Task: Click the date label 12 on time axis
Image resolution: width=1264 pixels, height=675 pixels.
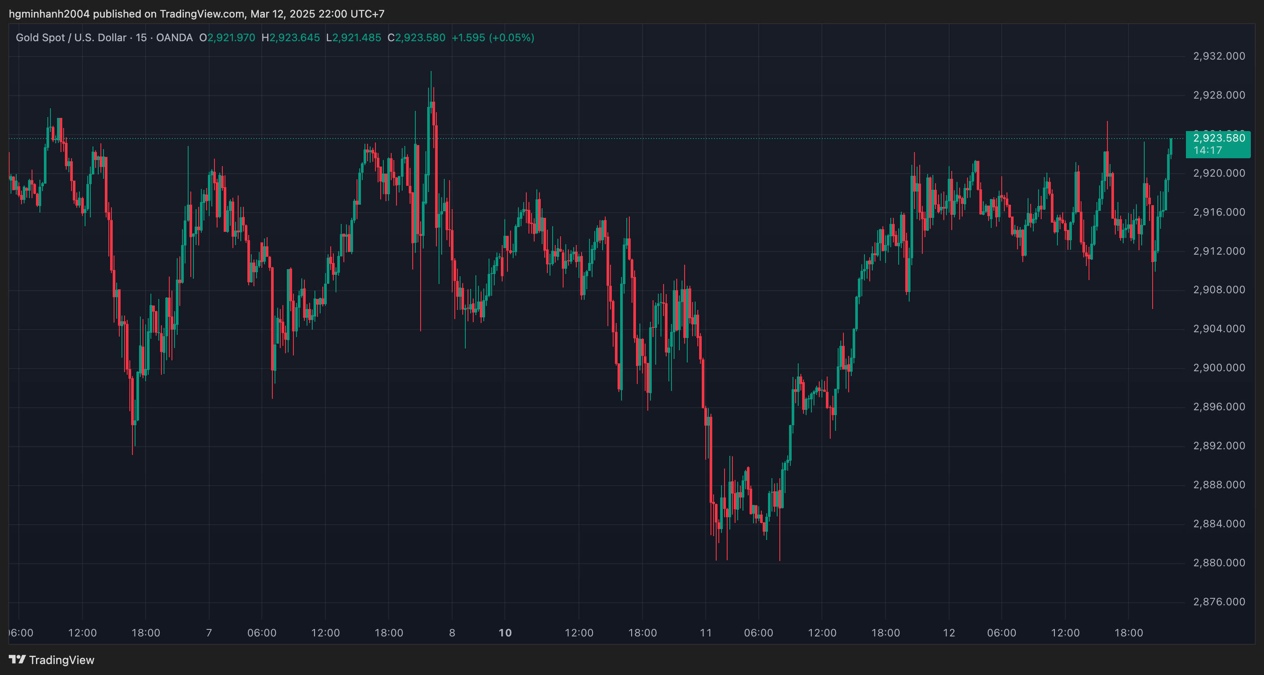Action: click(x=949, y=633)
